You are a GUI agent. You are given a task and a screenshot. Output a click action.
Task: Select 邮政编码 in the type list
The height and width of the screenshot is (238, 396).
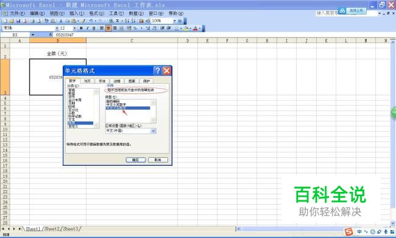coord(113,101)
